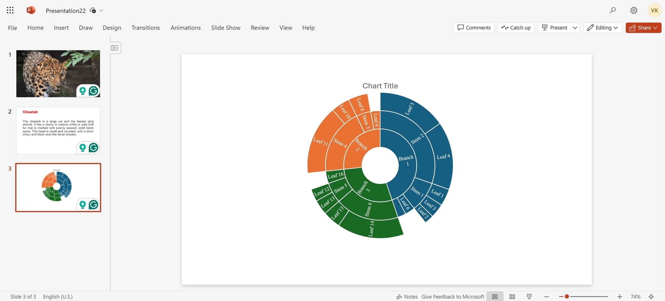Collapse the slide thumbnail pane
This screenshot has width=665, height=301.
[114, 48]
